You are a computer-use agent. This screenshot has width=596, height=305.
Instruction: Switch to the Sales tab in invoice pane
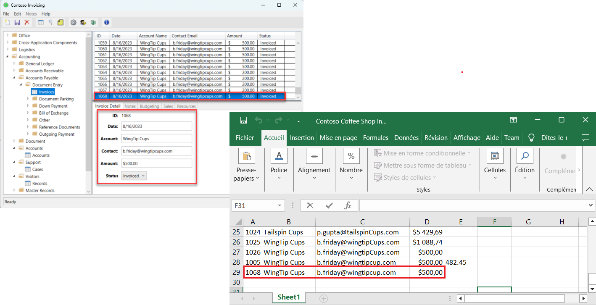coord(168,106)
